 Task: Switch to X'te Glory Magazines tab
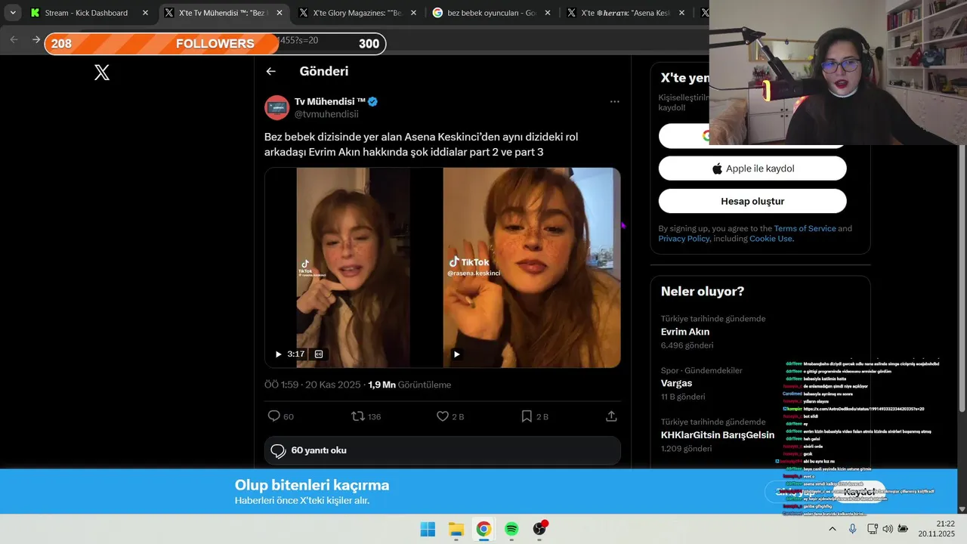coord(357,13)
